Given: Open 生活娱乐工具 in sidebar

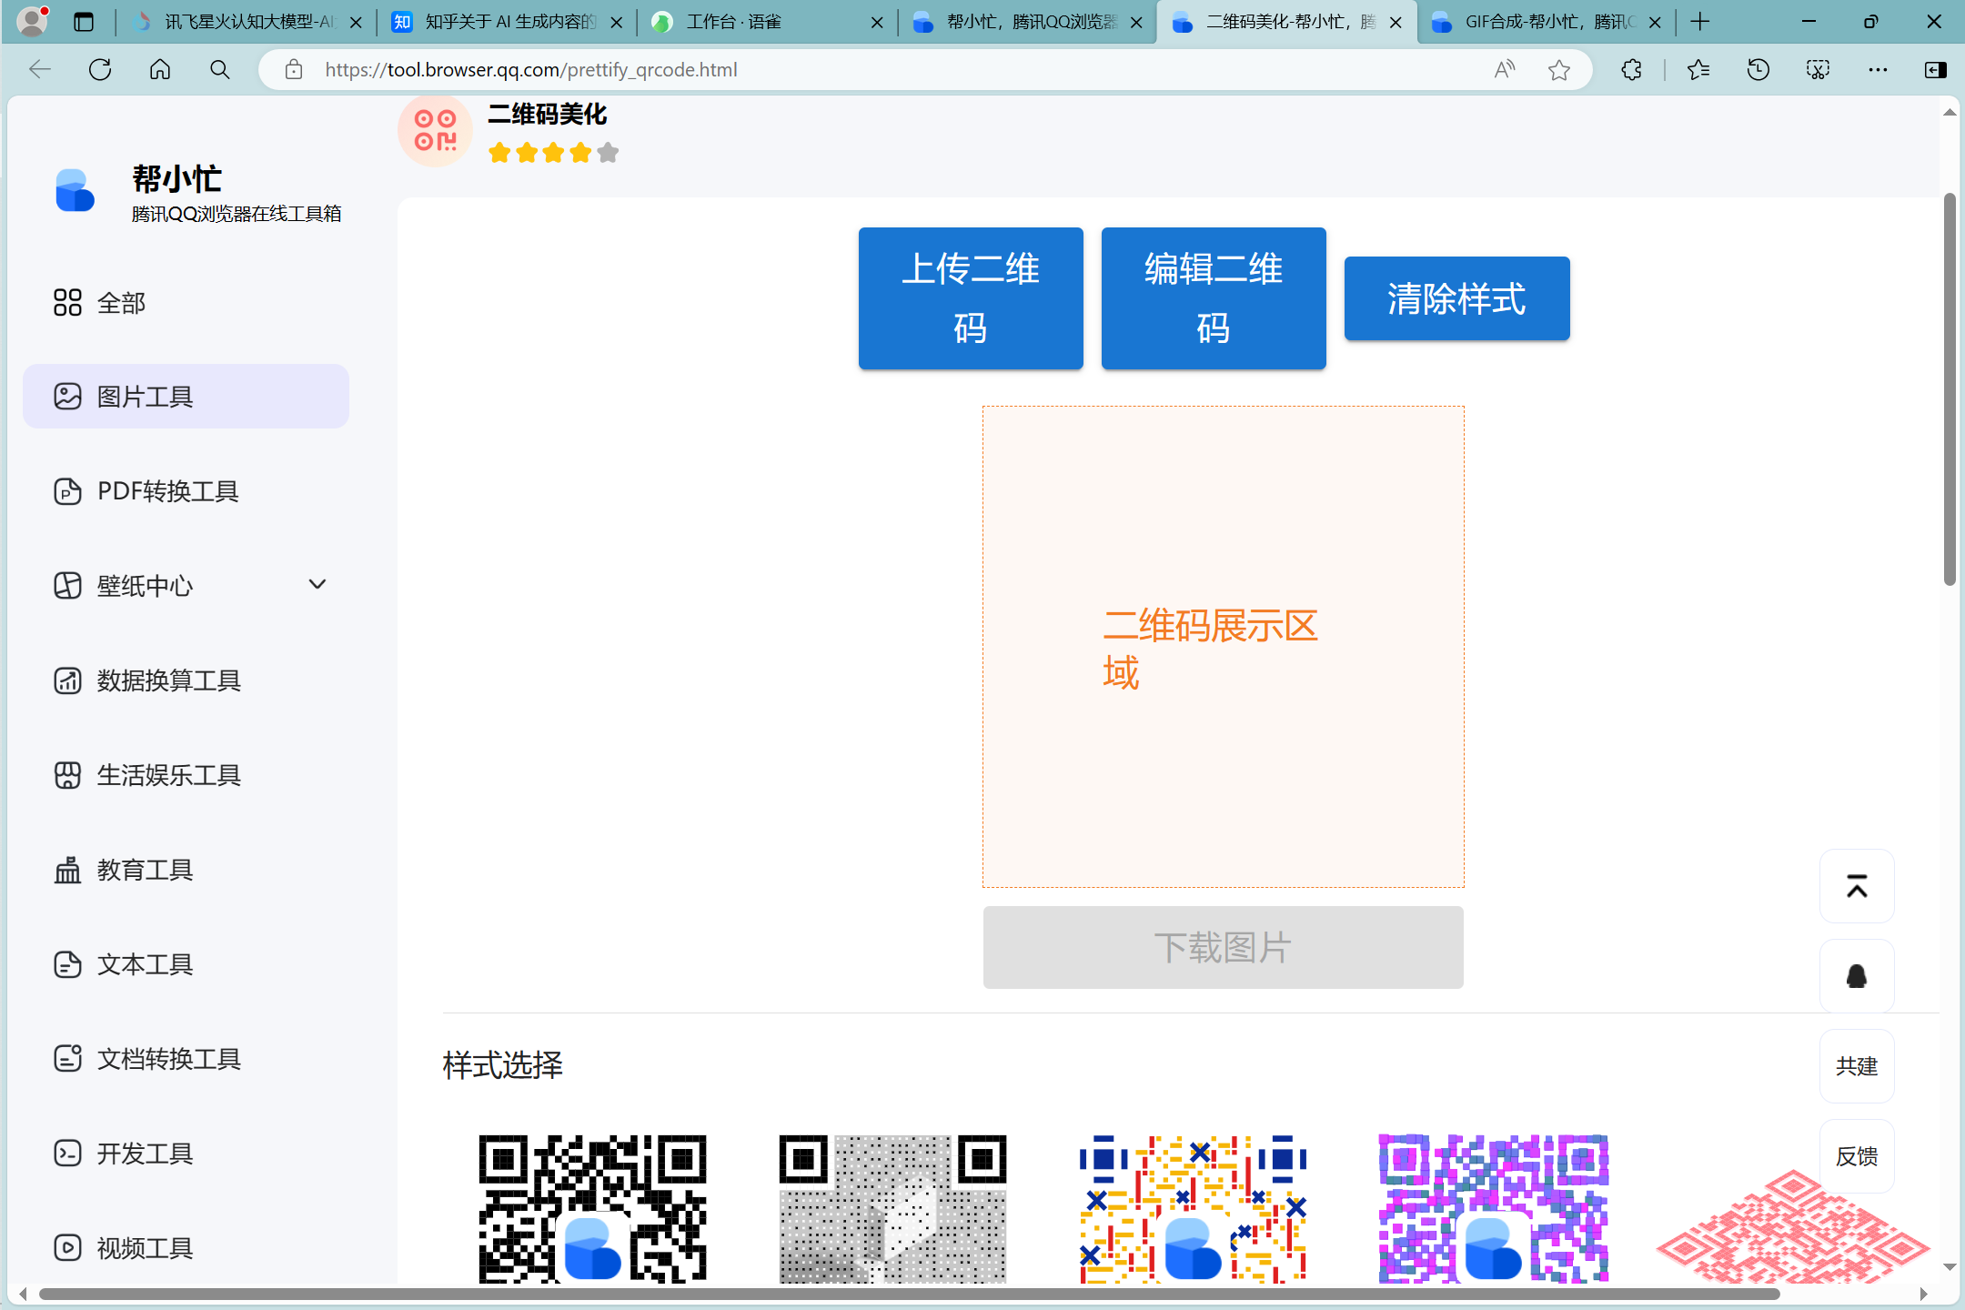Looking at the screenshot, I should click(x=186, y=775).
